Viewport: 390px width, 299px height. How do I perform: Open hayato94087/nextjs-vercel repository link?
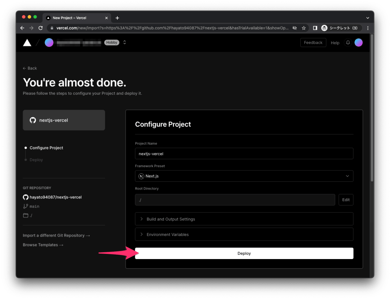click(56, 197)
